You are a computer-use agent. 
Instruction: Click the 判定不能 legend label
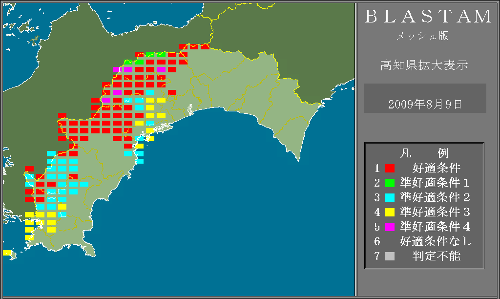pos(437,256)
